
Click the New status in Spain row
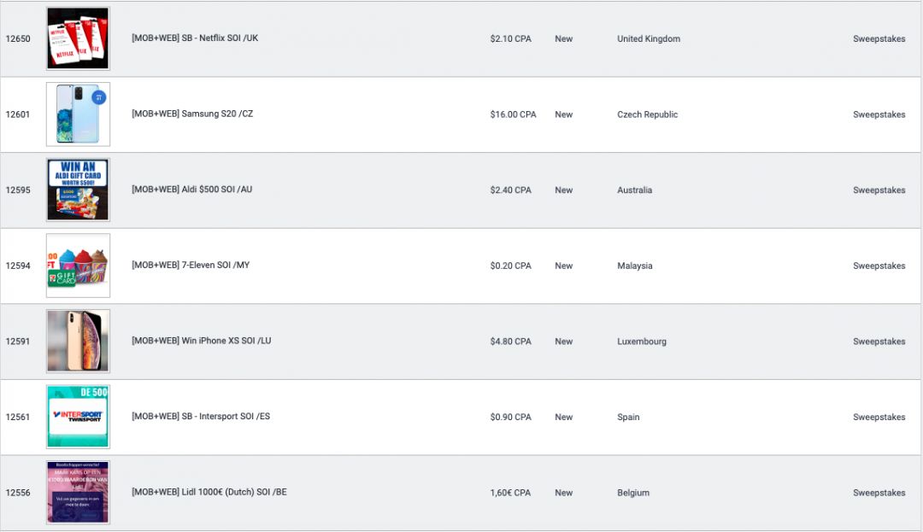click(x=563, y=417)
